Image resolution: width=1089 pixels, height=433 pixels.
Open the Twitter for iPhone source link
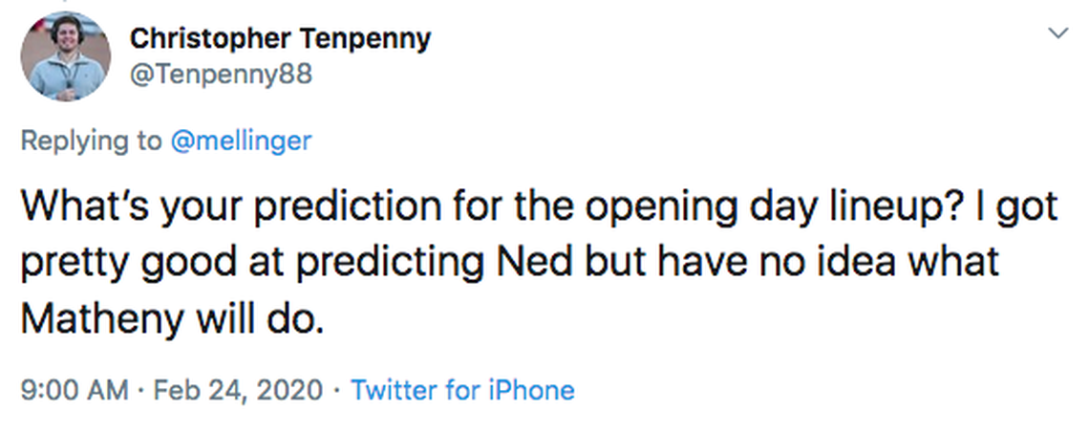point(462,390)
